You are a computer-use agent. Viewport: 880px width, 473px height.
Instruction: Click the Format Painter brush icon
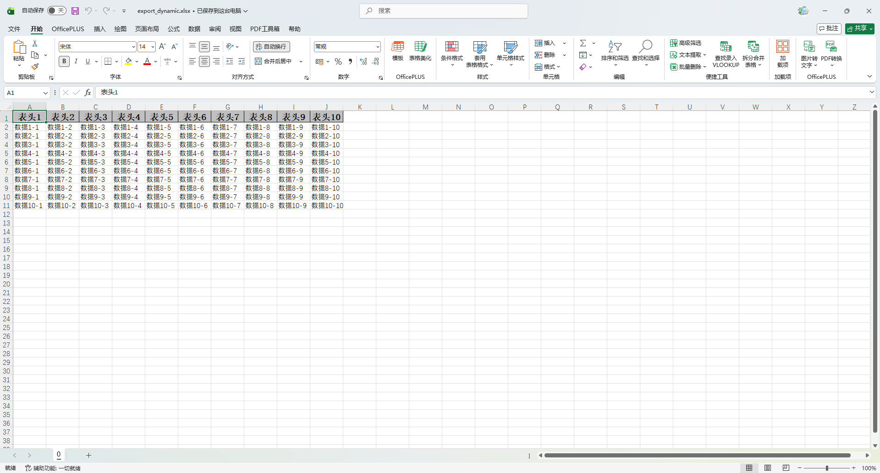[35, 67]
